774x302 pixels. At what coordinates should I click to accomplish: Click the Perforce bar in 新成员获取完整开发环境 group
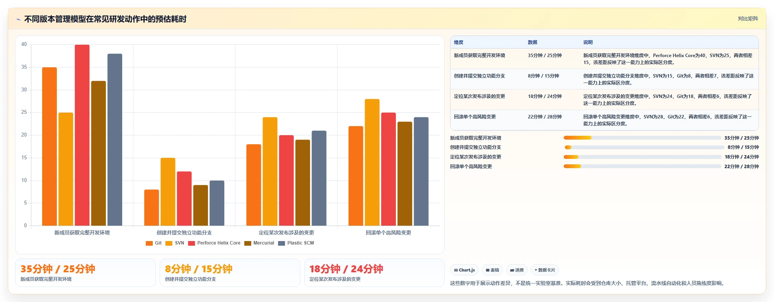click(82, 135)
